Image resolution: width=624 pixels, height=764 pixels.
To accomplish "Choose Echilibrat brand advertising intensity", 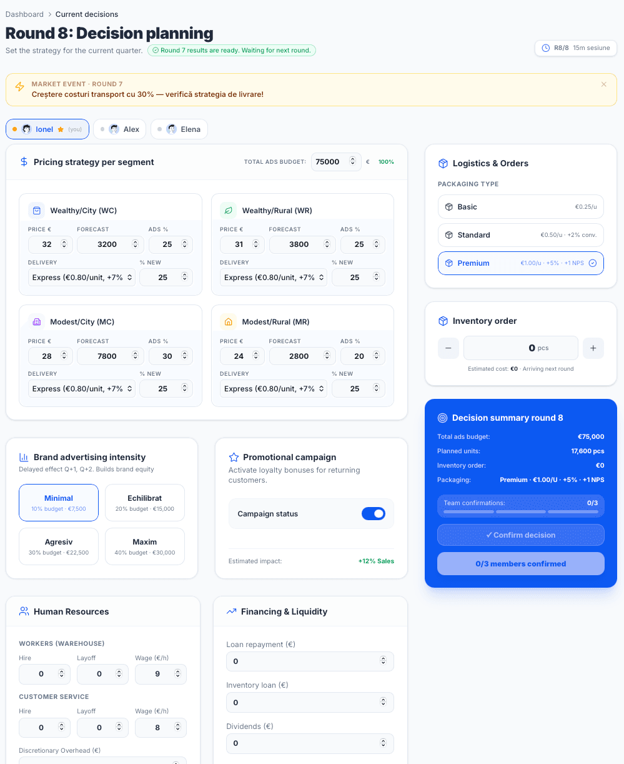I will pos(145,503).
